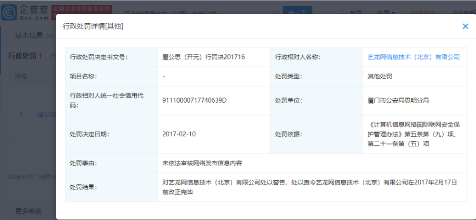The image size is (476, 220).
Task: Open the 应用 dropdown menu
Action: pos(386,12)
